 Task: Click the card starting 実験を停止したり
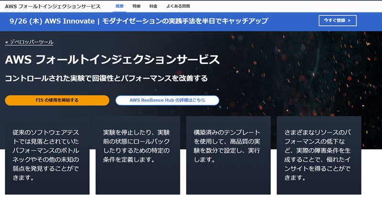138,155
